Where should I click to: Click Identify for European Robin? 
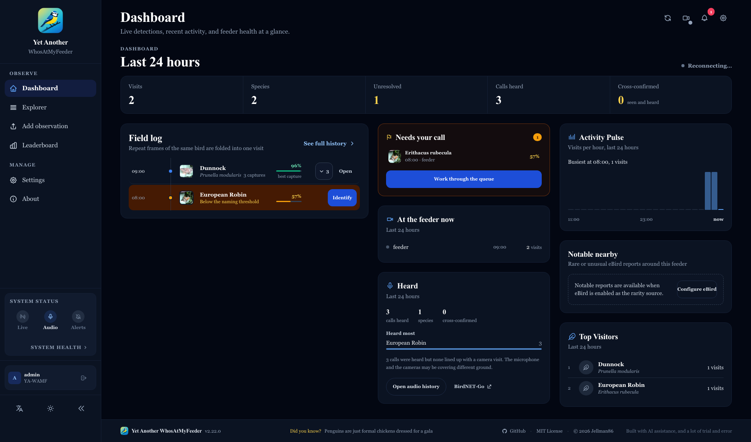coord(342,198)
